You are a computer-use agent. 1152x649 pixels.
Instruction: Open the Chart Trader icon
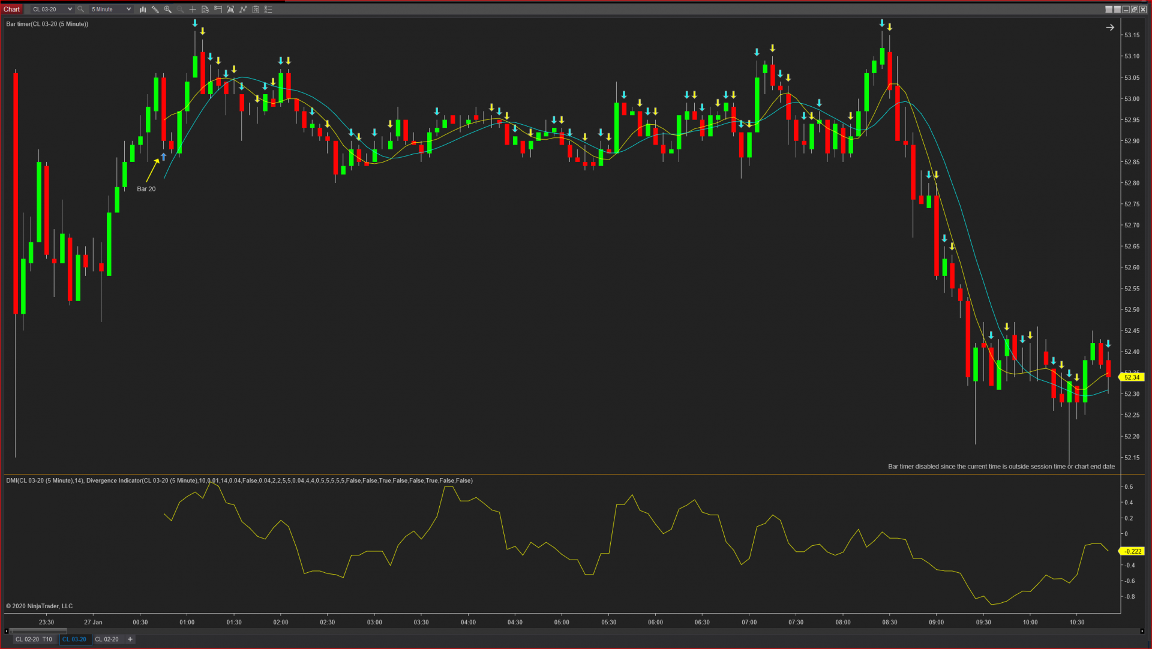[218, 9]
